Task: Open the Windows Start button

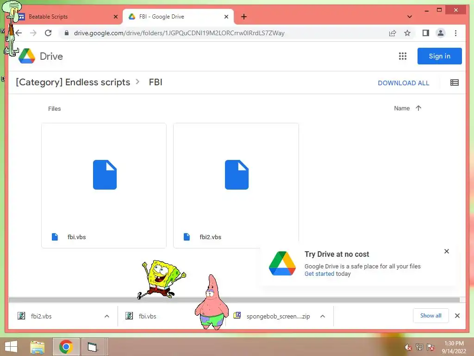Action: click(11, 347)
